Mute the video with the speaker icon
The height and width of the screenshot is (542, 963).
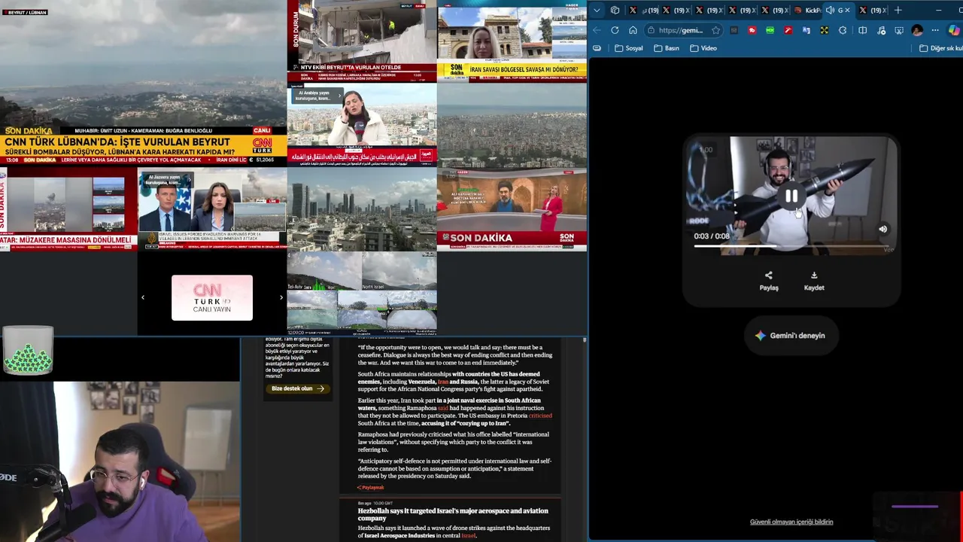(882, 229)
